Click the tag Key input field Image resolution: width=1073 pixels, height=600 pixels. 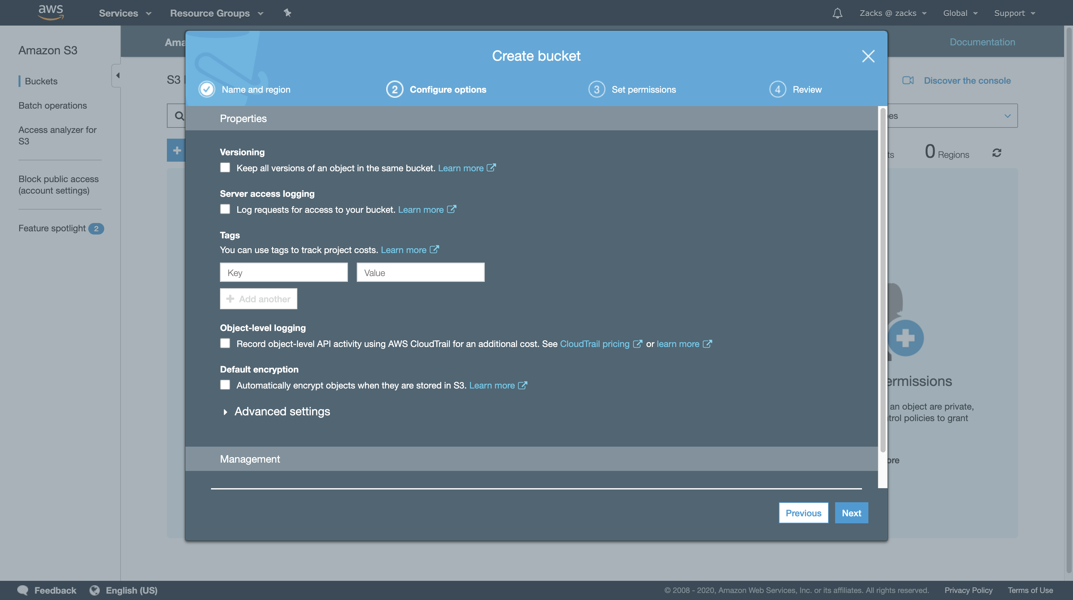click(x=284, y=273)
